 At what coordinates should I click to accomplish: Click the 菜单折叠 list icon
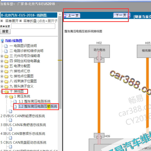(x=20, y=21)
